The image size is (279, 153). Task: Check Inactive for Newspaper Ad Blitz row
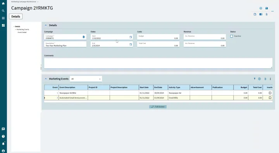[270, 93]
